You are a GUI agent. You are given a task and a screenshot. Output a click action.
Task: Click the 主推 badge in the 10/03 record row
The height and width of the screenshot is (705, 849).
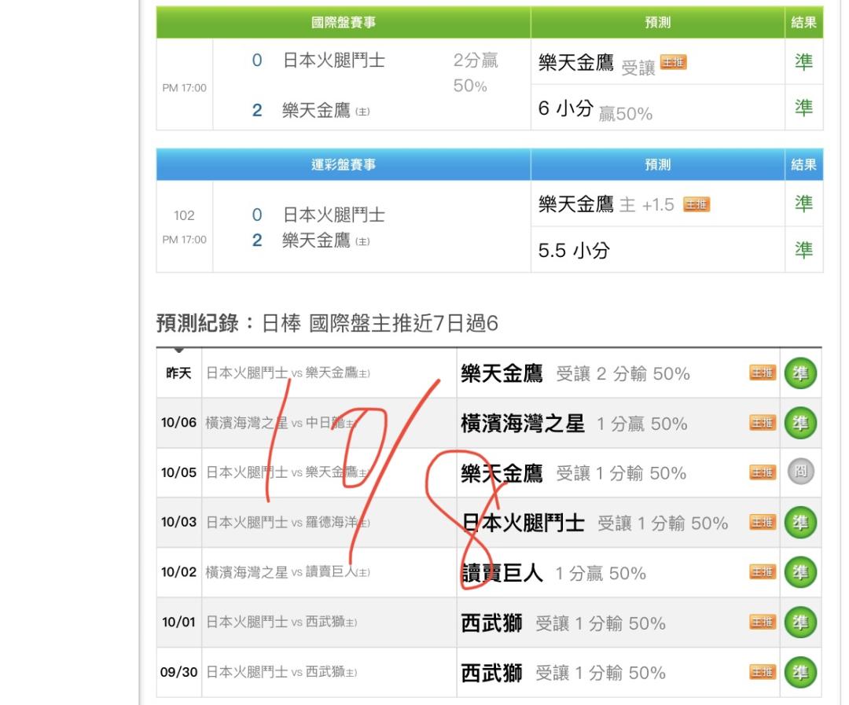click(763, 522)
